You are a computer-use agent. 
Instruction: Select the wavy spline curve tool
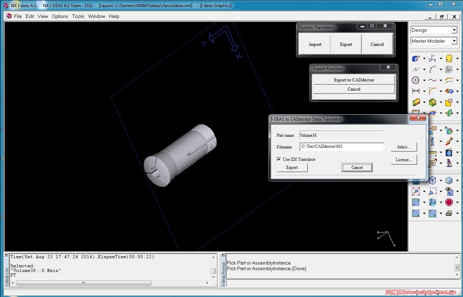pos(432,80)
